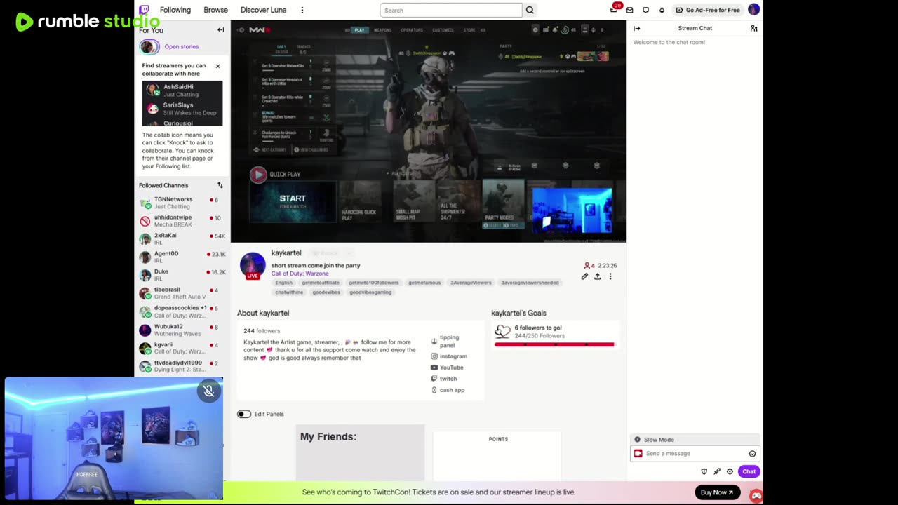Open the three-dot more menu in top navigation
Viewport: 898px width, 505px height.
(x=302, y=10)
